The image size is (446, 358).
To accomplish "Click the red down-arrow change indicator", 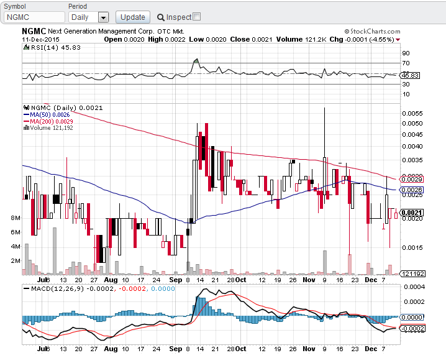I will (x=398, y=40).
